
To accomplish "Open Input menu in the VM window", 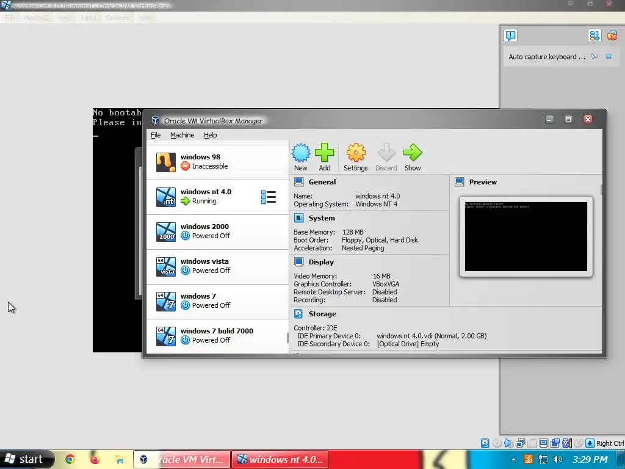I will [x=89, y=18].
